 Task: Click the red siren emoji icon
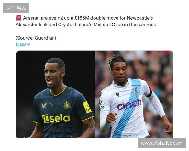pos(19,18)
